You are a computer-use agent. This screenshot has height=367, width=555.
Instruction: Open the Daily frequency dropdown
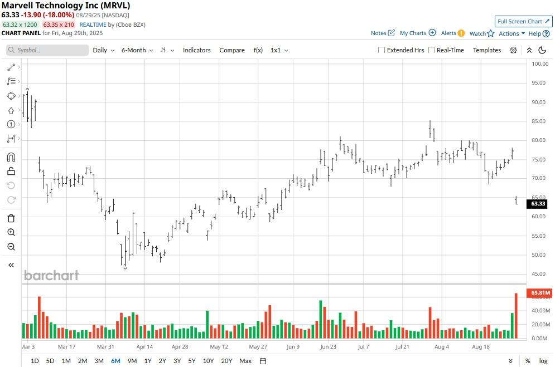(103, 50)
